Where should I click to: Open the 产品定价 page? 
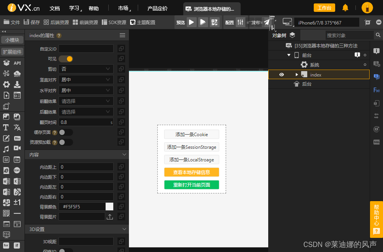click(157, 8)
